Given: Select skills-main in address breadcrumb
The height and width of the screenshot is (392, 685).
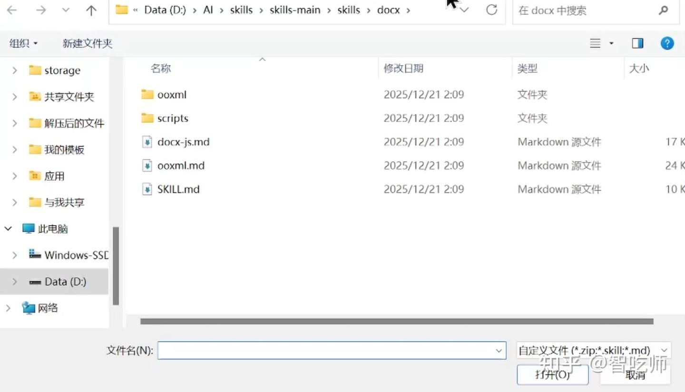Looking at the screenshot, I should pos(295,10).
